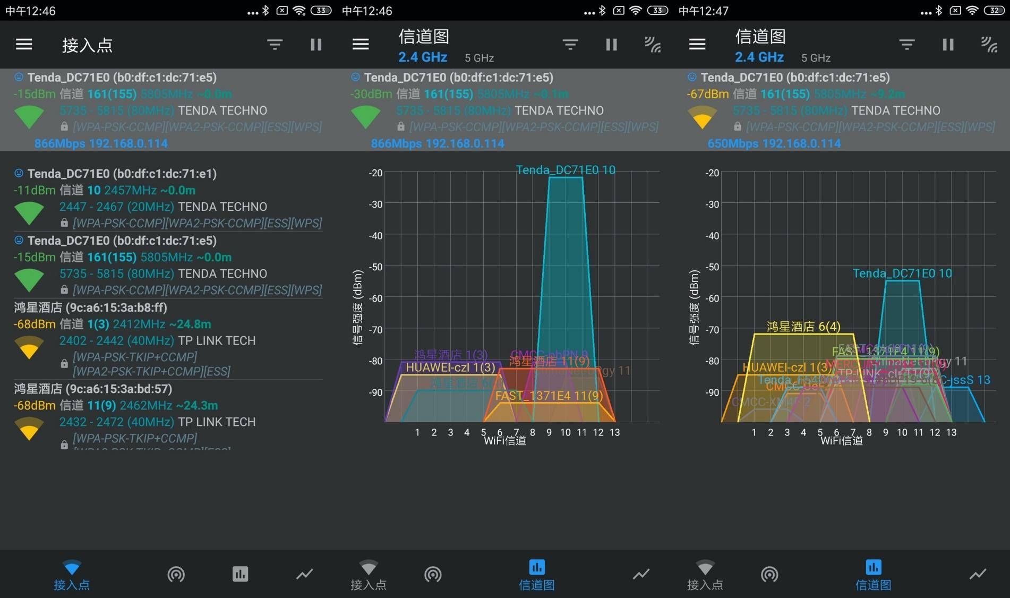Screen dimensions: 1010x598
Task: Expand Tenda_DC71E0 channel 10 2457MHz entry
Action: [168, 198]
